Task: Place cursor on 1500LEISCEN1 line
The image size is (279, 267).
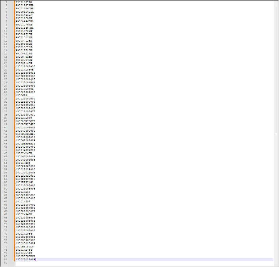Action: click(x=25, y=256)
